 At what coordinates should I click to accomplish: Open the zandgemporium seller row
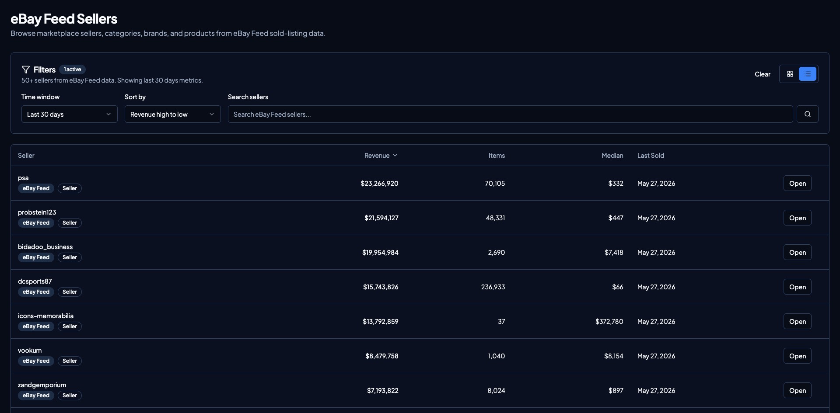click(797, 391)
